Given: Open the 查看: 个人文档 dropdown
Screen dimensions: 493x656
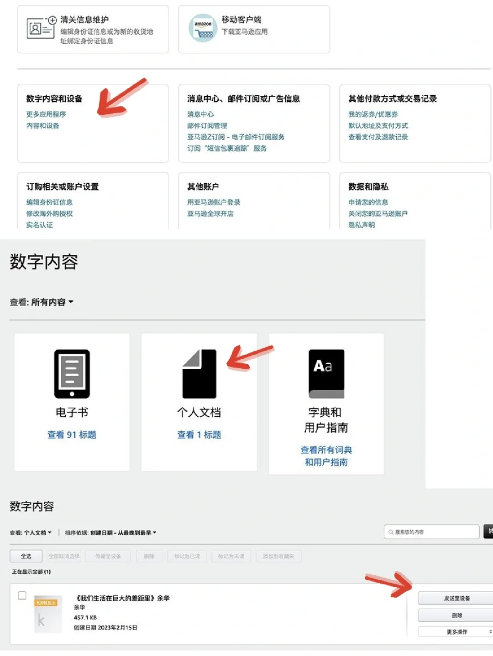Looking at the screenshot, I should 31,532.
